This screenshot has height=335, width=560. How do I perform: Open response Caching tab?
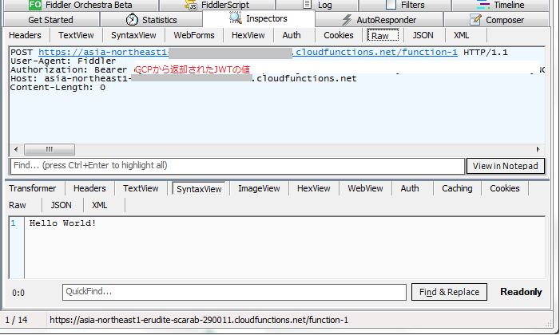click(x=457, y=188)
